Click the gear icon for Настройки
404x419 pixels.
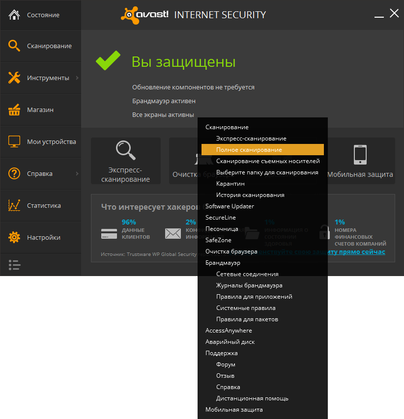(14, 237)
